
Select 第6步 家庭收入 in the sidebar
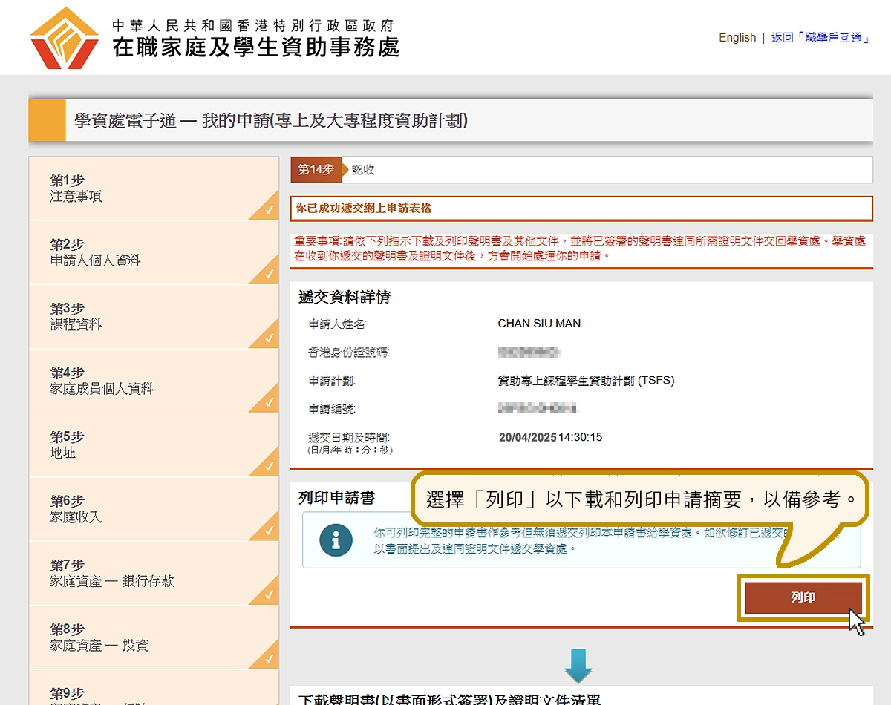(154, 509)
